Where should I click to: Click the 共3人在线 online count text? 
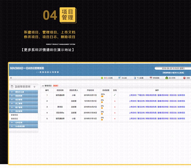(x=108, y=78)
